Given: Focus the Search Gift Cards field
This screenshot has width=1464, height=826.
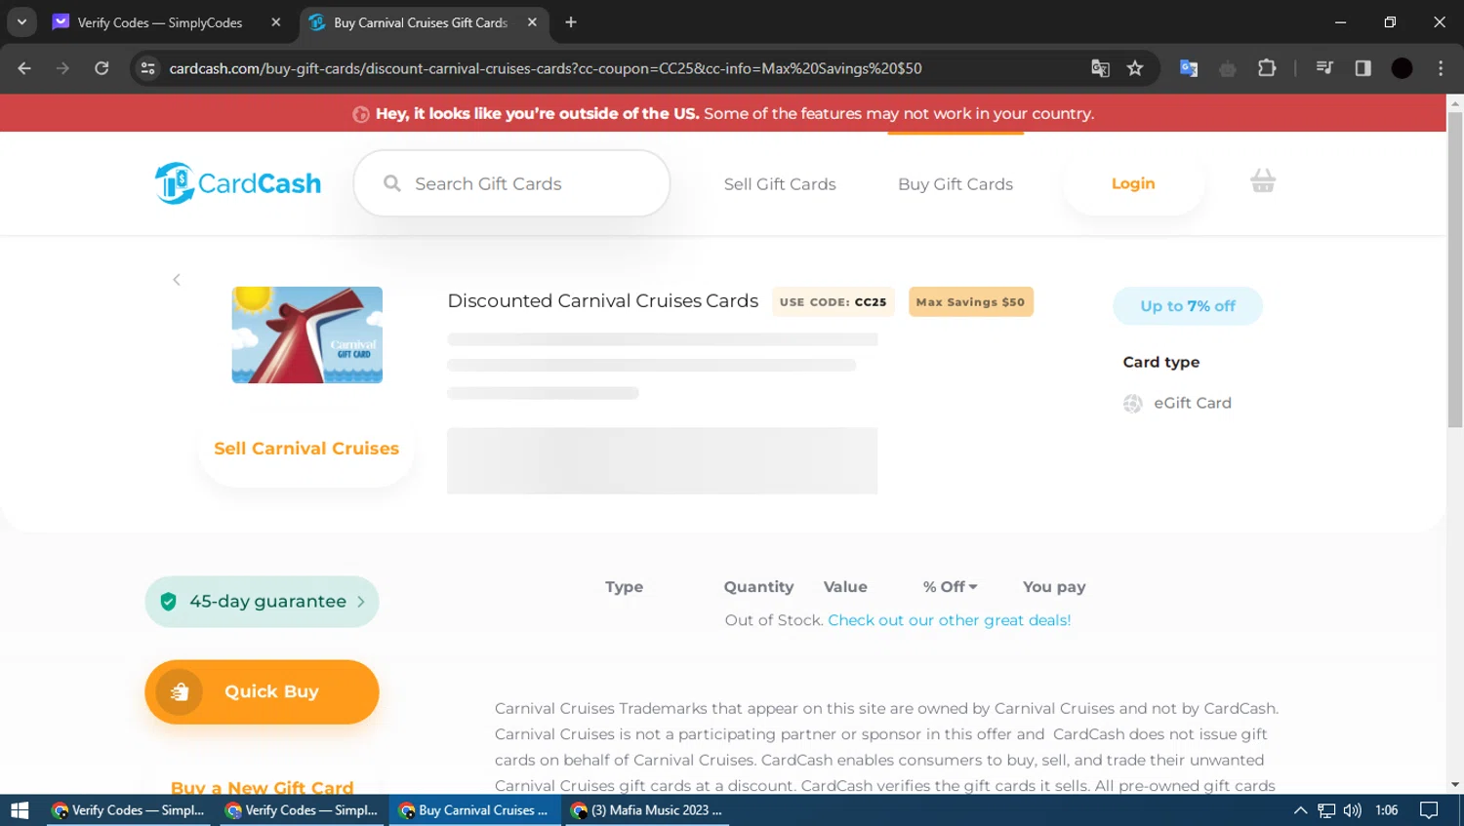Looking at the screenshot, I should 511,183.
